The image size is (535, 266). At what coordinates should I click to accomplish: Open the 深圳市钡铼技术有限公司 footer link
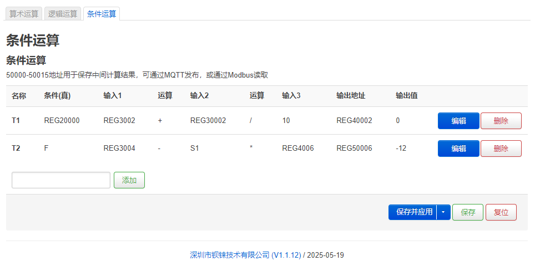[x=245, y=255]
